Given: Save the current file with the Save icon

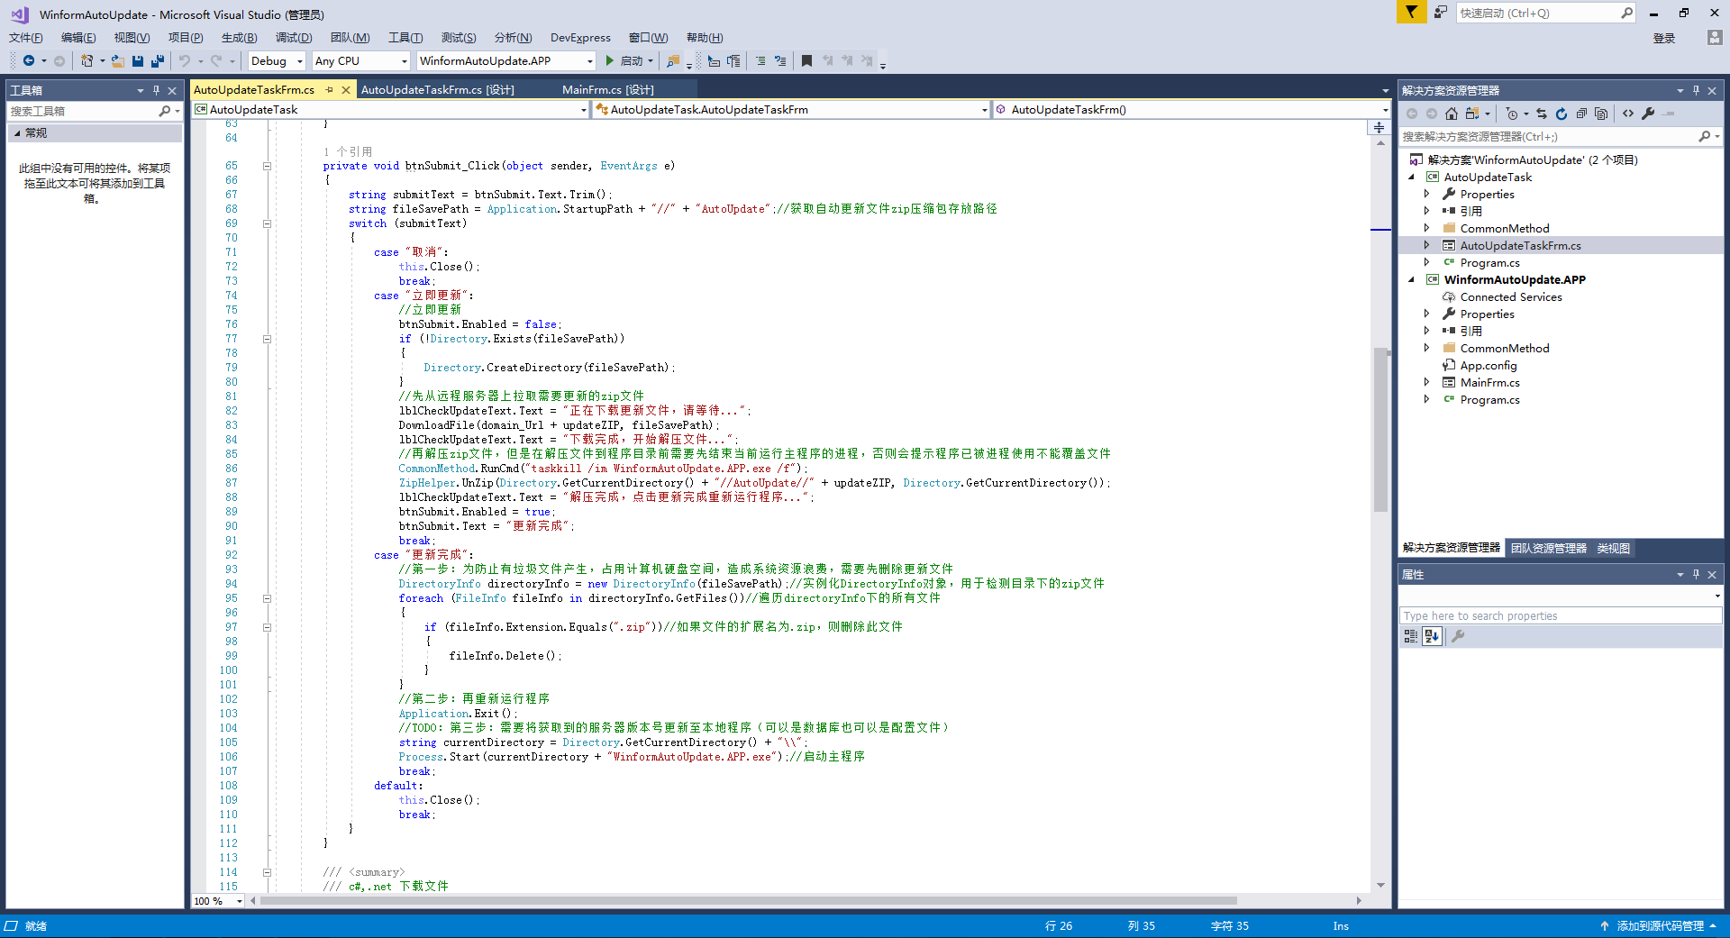Looking at the screenshot, I should pos(138,61).
